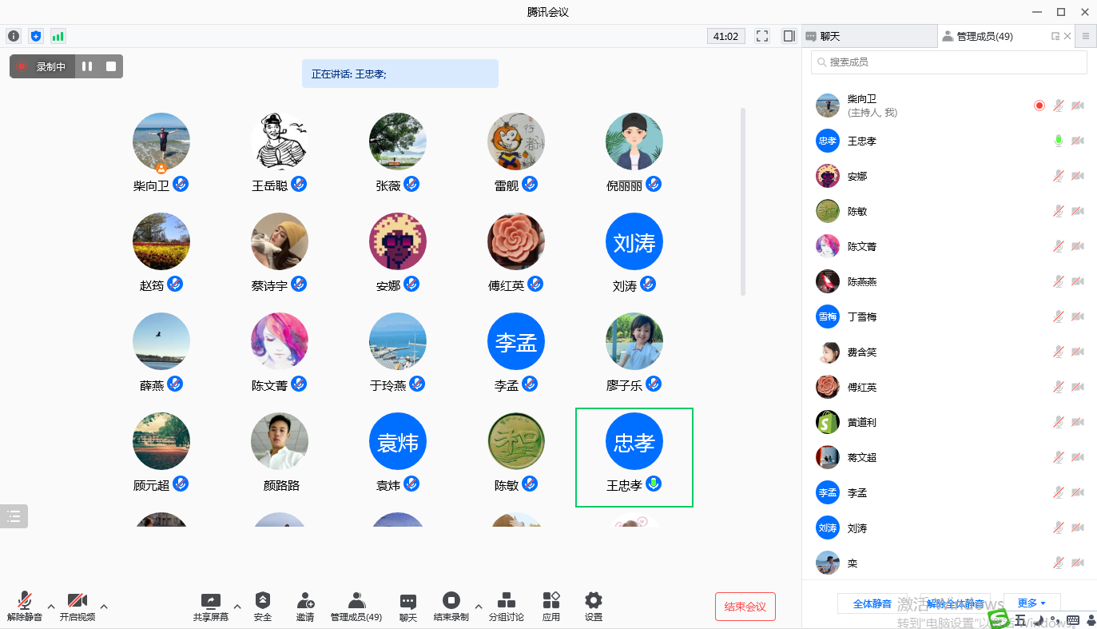Enter full screen mode
Screen dimensions: 1097x629
click(762, 36)
